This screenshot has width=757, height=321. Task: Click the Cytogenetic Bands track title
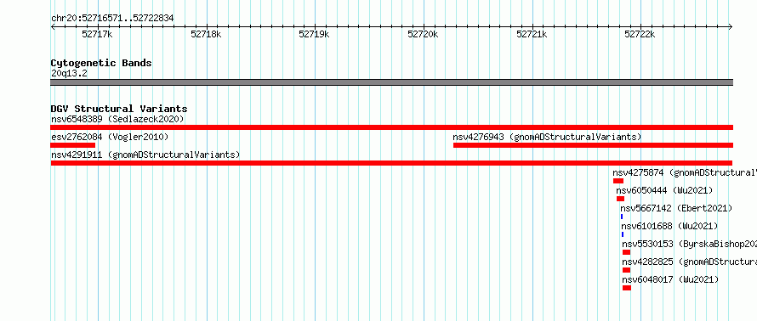(x=101, y=63)
